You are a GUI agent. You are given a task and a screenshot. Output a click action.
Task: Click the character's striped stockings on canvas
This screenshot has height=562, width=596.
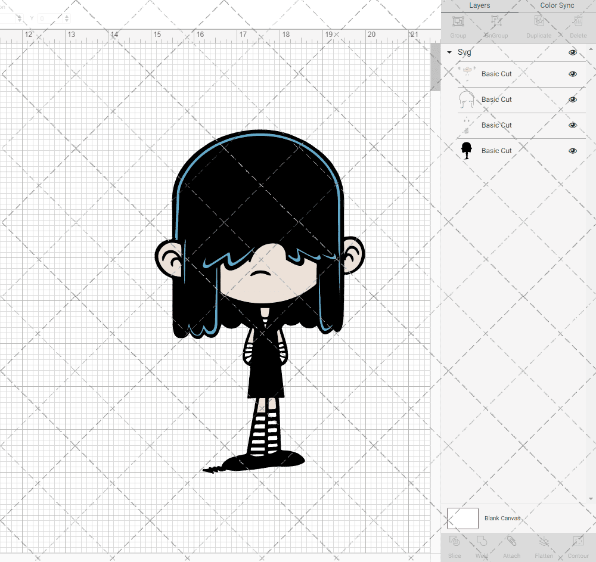pyautogui.click(x=265, y=433)
